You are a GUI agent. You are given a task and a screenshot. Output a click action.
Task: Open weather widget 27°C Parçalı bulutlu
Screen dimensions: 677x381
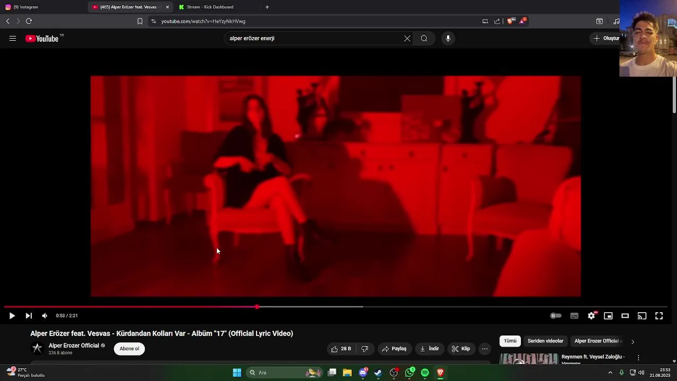[x=25, y=373]
